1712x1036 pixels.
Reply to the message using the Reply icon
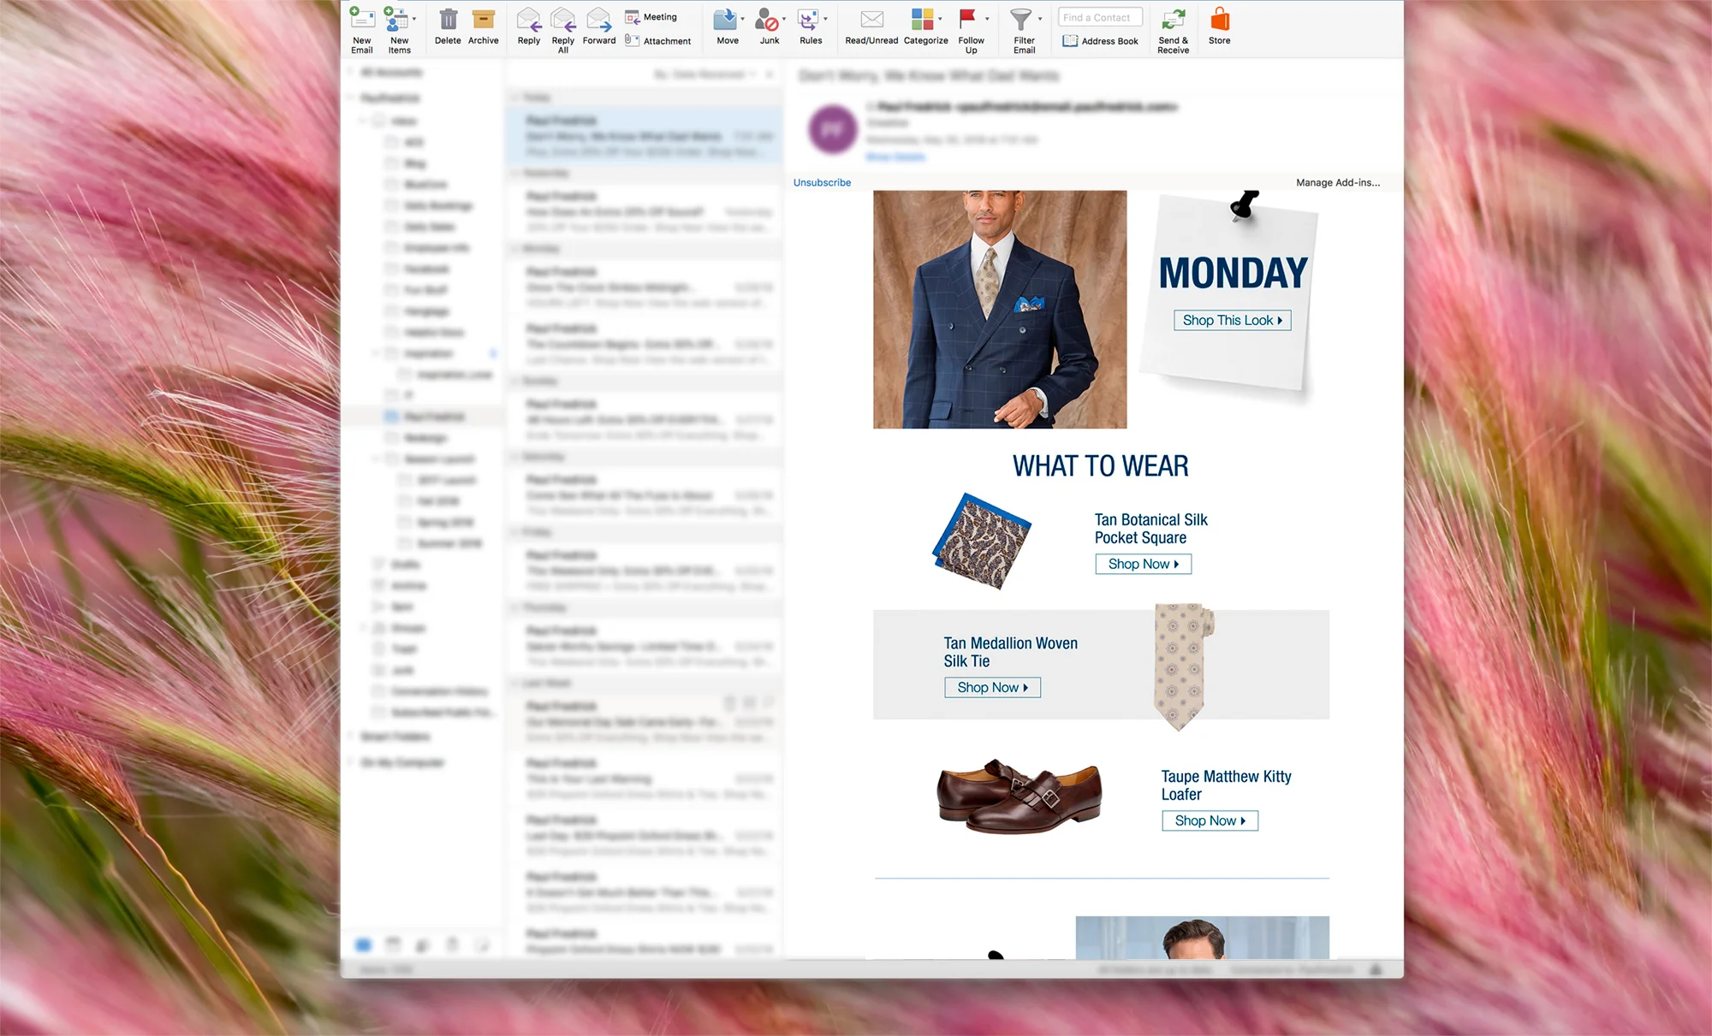pos(529,19)
